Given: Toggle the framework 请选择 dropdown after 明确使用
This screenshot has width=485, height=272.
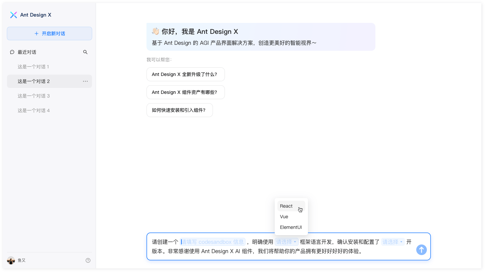Looking at the screenshot, I should (x=287, y=242).
